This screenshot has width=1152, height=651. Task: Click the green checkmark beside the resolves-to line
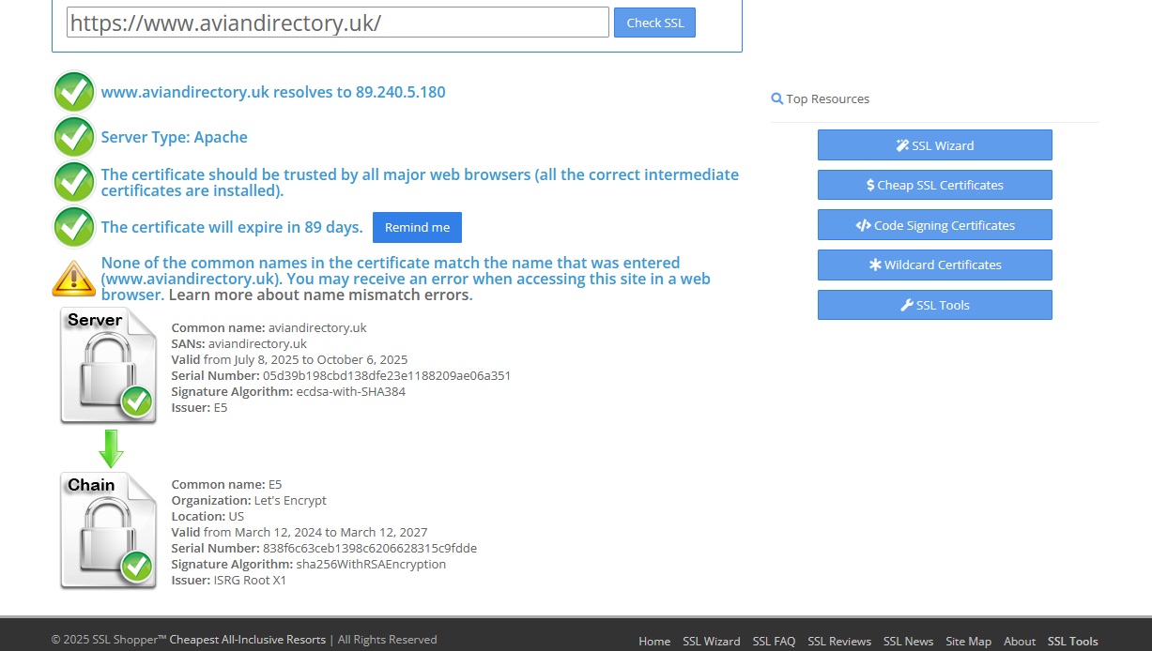pos(74,92)
